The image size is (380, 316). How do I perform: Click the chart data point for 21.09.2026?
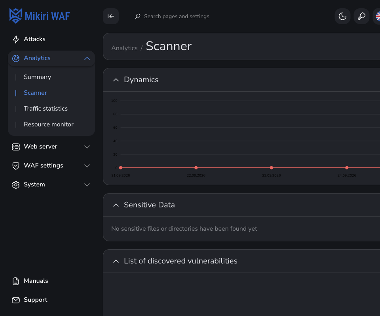pyautogui.click(x=121, y=167)
